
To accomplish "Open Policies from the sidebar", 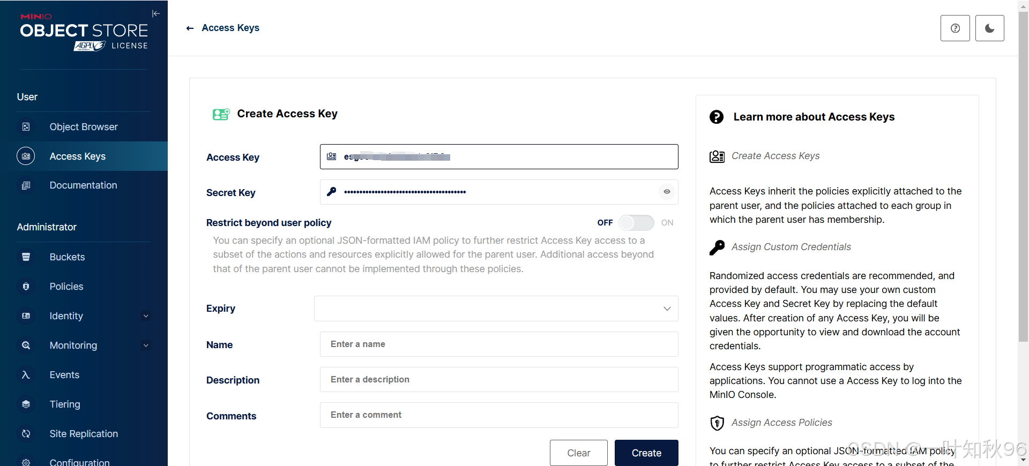I will pos(84,287).
